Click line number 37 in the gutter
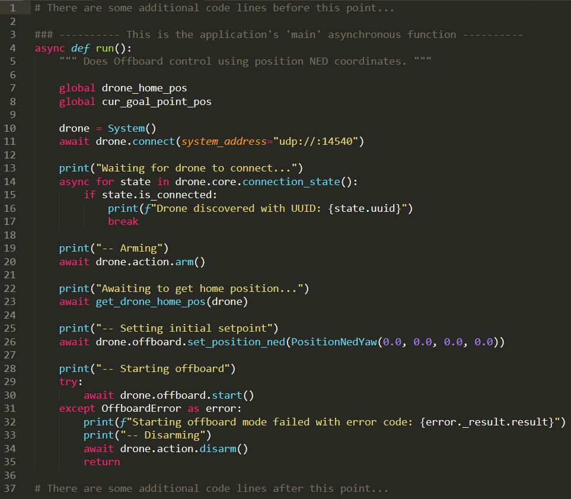This screenshot has height=499, width=571. [10, 488]
